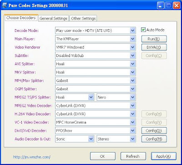
Task: Click the Decode Mode label
Action: [26, 31]
